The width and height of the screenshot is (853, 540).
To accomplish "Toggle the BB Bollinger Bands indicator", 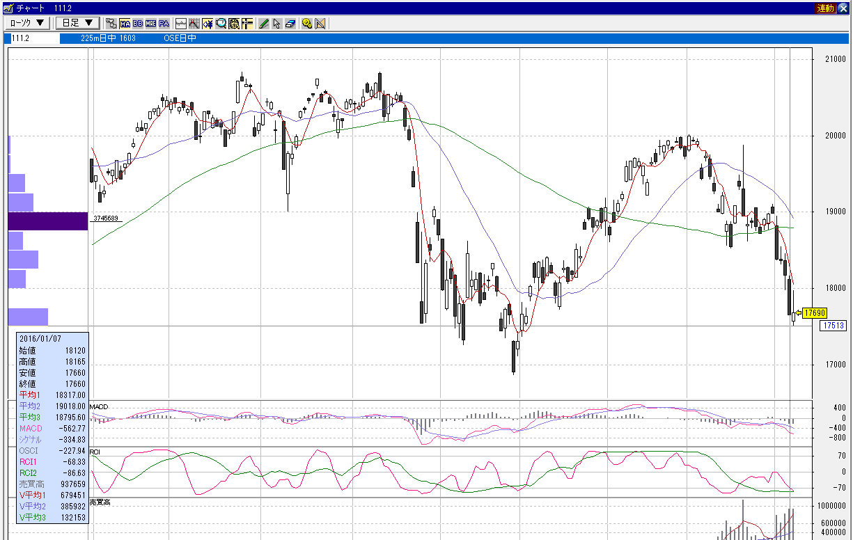I will point(137,23).
